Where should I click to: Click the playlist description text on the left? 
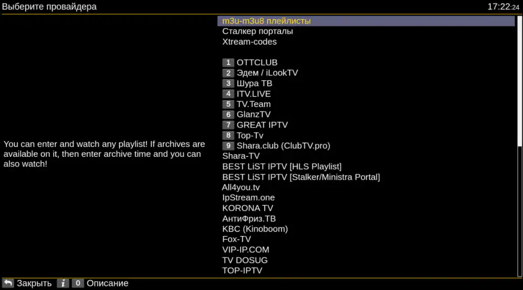click(104, 154)
